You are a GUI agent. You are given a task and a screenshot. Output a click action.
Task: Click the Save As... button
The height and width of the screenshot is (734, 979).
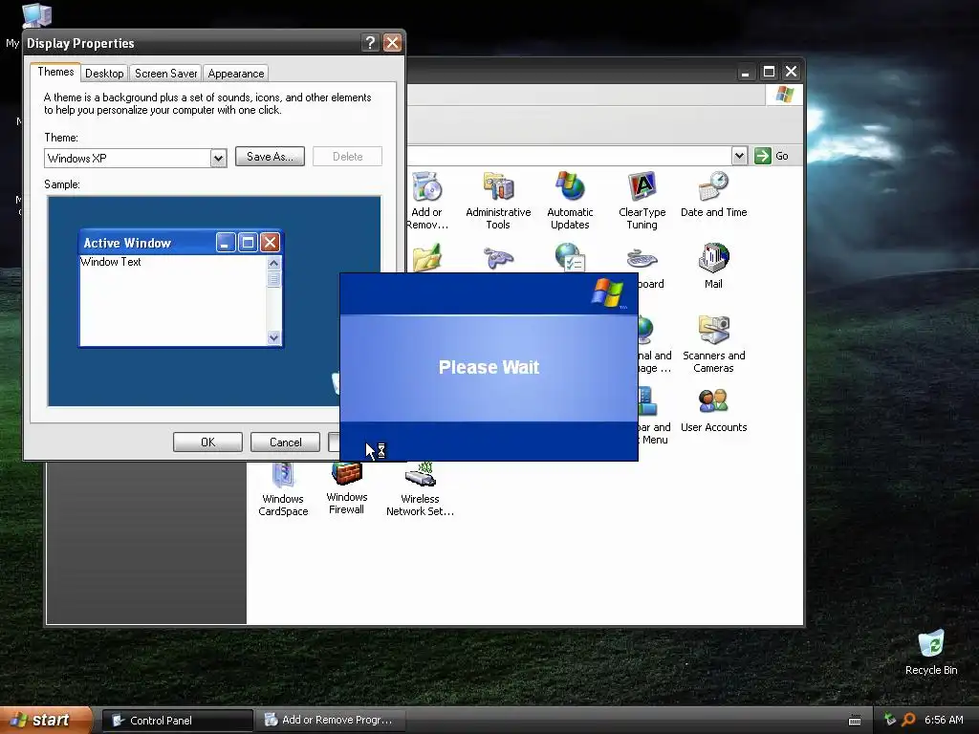[270, 157]
